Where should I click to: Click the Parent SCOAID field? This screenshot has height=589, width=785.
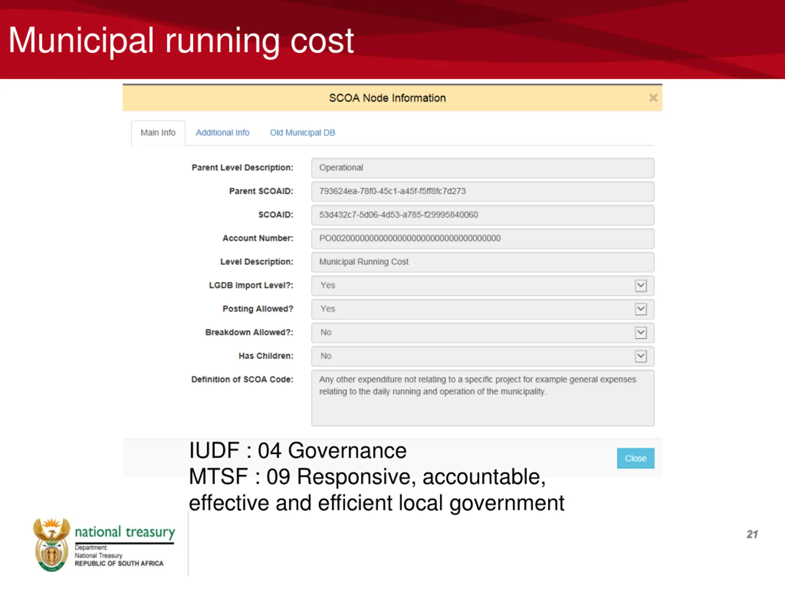click(x=483, y=191)
